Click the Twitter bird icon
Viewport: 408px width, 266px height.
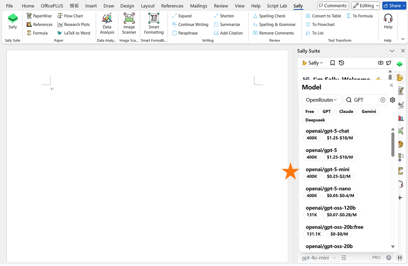(x=388, y=63)
